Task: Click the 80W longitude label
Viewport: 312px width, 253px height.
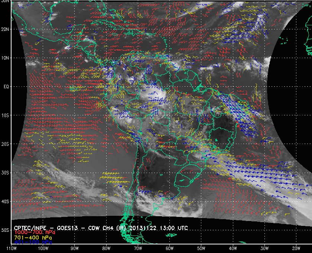Action: click(x=106, y=249)
